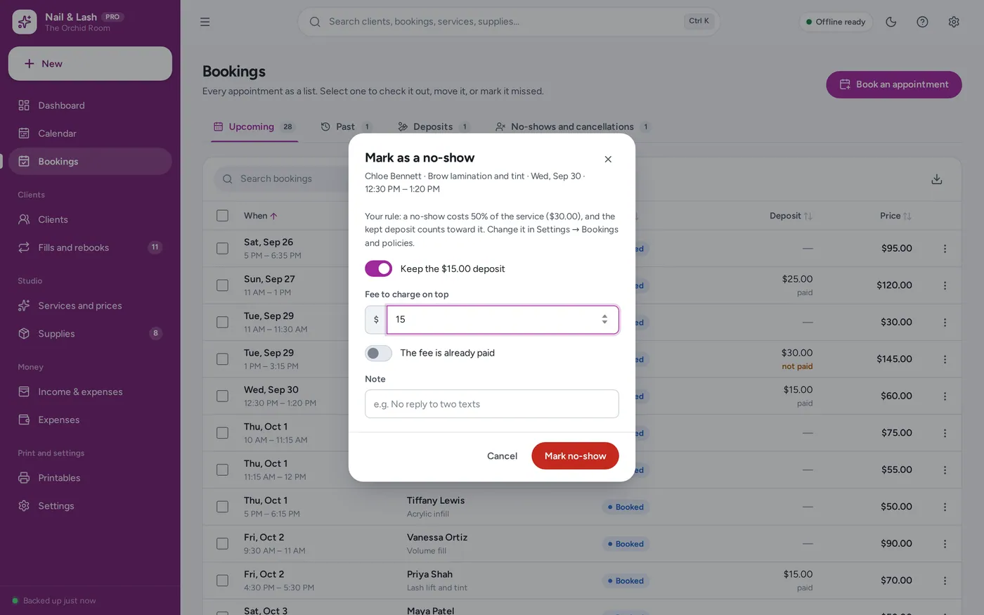Screen dimensions: 984x615
Task: Open the help question mark icon
Action: pyautogui.click(x=922, y=22)
